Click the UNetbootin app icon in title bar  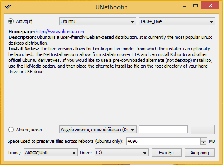[x=8, y=7]
